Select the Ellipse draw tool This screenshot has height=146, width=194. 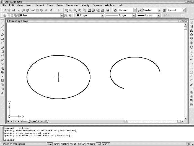point(2,60)
